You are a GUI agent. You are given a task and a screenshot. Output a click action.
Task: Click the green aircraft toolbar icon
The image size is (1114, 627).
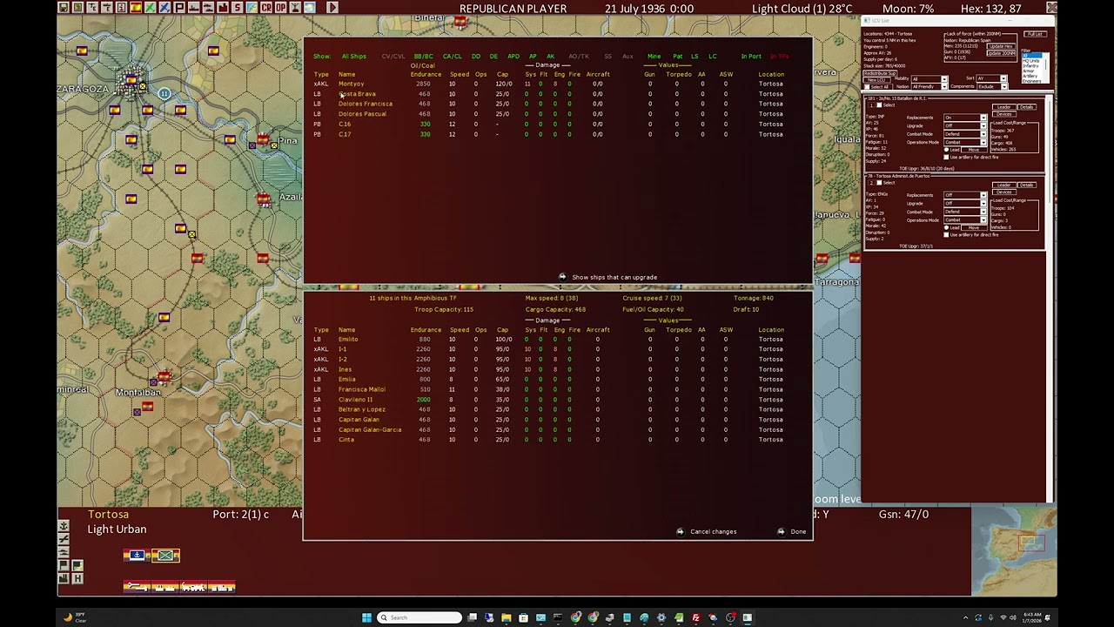click(151, 7)
